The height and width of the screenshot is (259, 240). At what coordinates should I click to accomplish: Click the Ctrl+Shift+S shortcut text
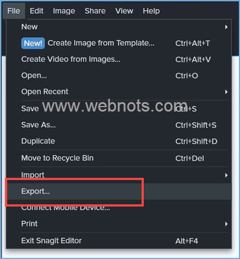[196, 125]
